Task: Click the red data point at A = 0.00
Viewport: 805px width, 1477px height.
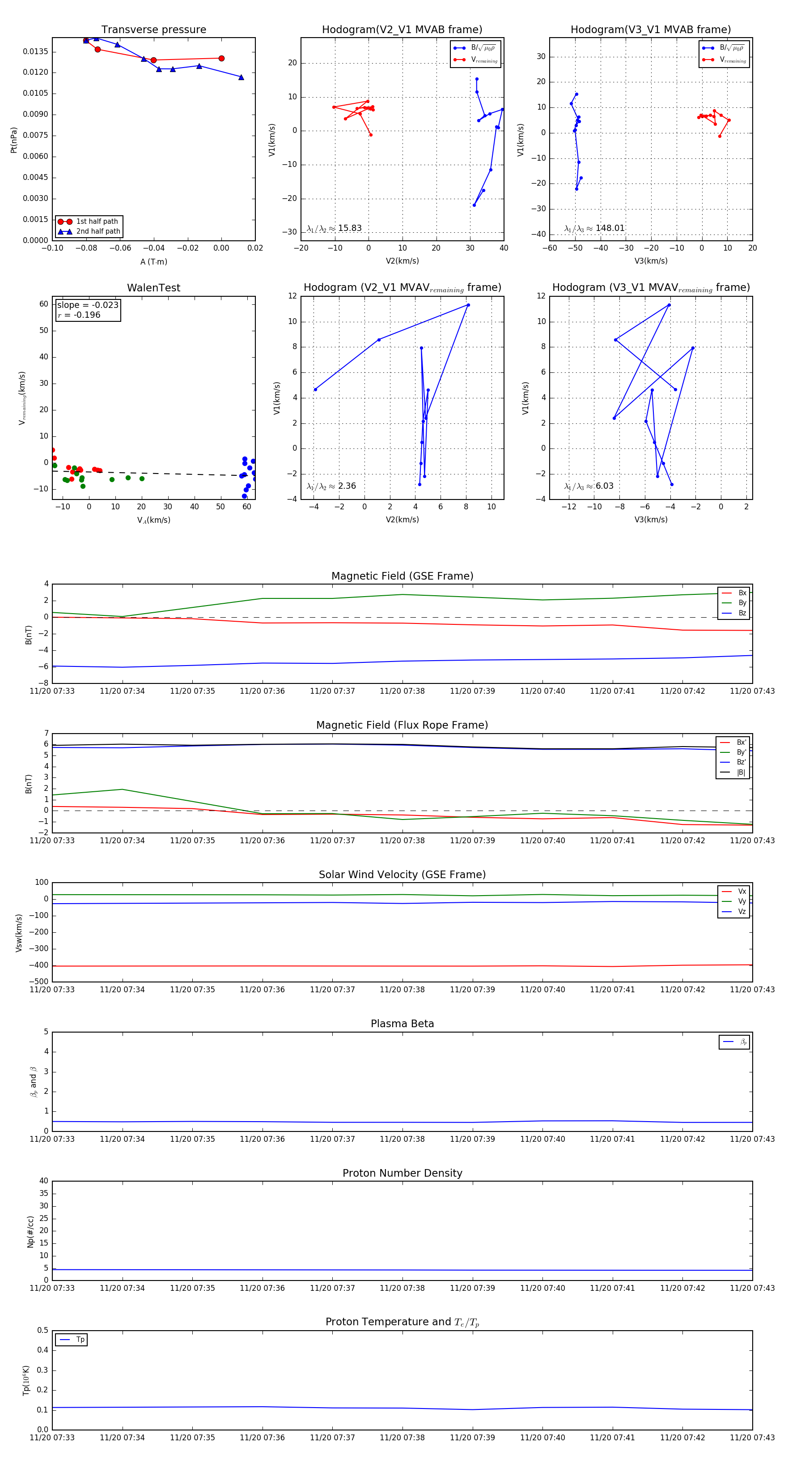Action: click(221, 59)
